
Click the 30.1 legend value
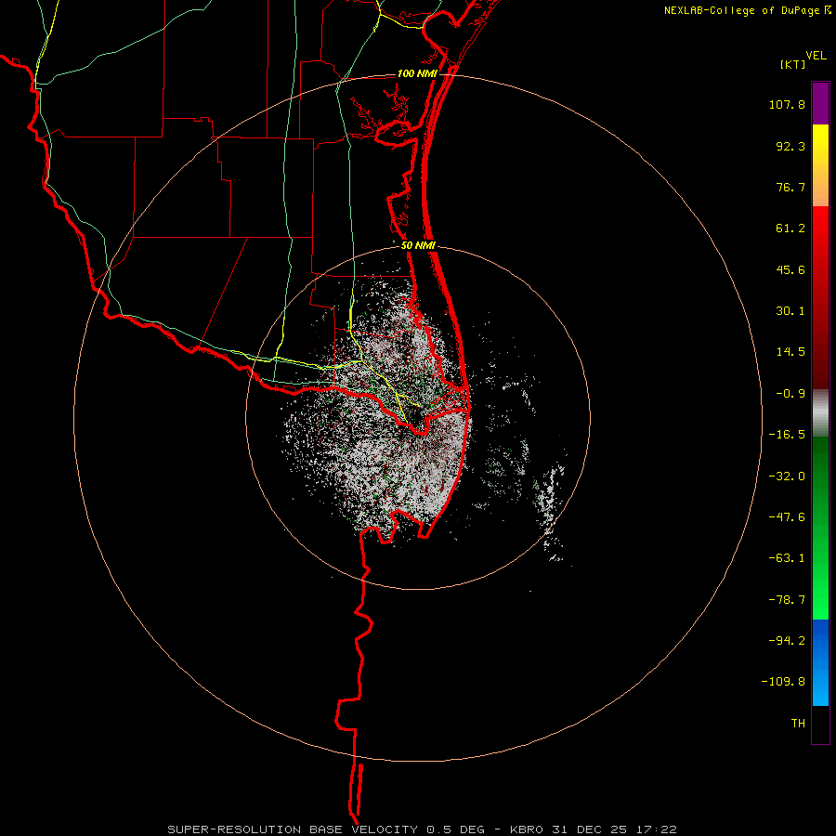[x=790, y=311]
